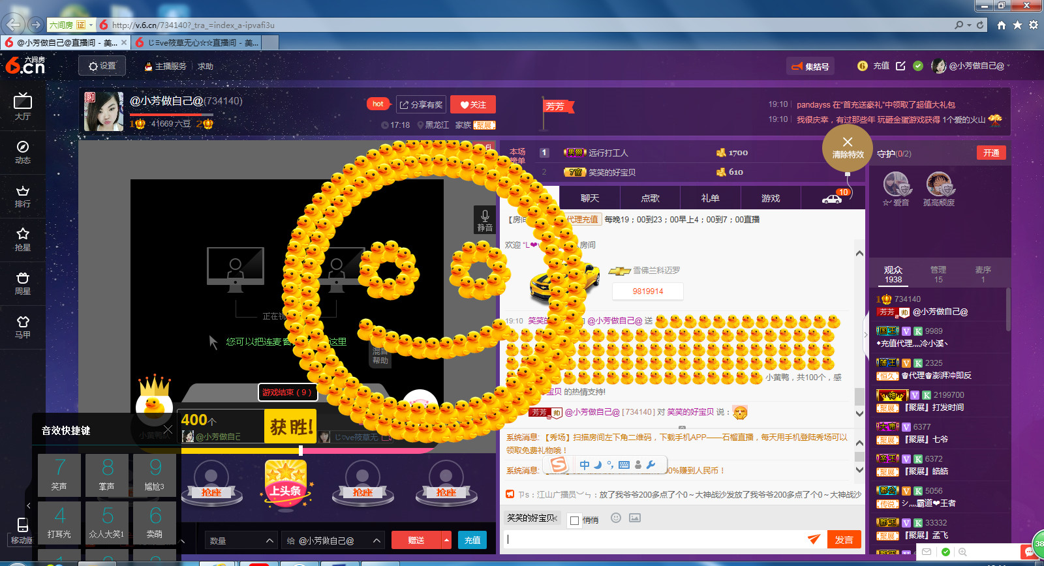Click the browser favorites star icon
This screenshot has height=566, width=1044.
point(1017,25)
